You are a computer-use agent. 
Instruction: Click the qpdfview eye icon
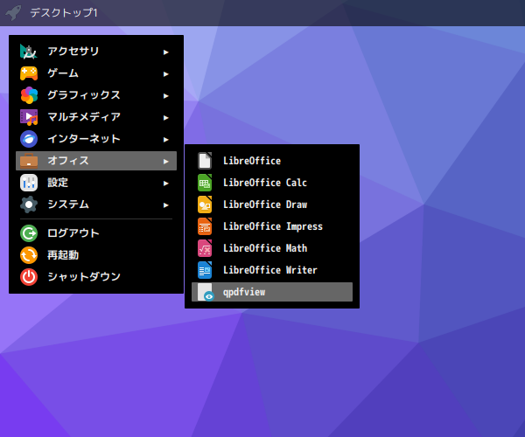pos(206,292)
